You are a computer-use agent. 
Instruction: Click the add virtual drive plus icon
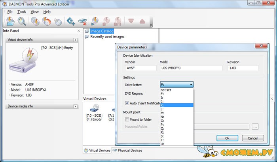[x=71, y=21]
